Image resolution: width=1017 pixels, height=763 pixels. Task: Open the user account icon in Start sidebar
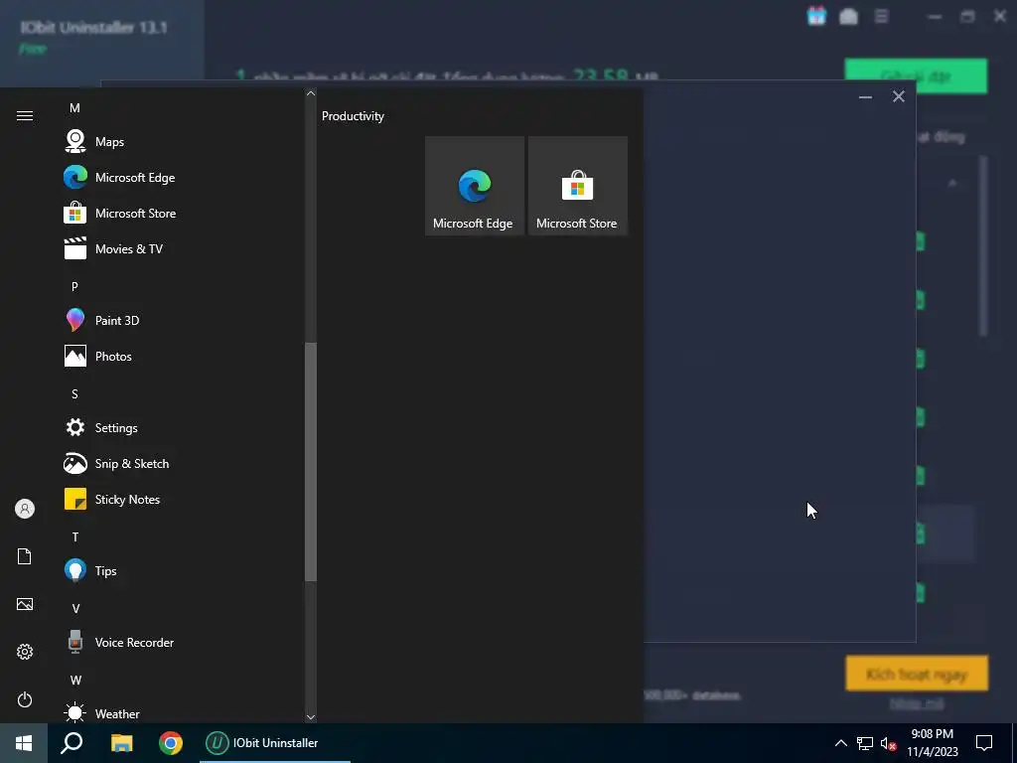click(x=25, y=509)
